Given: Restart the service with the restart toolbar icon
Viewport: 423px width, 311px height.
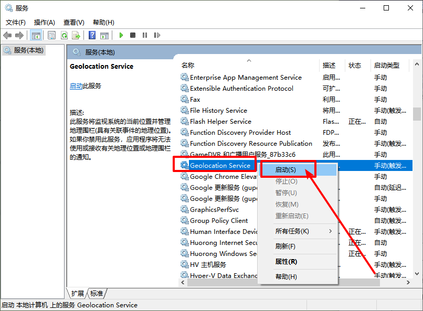Looking at the screenshot, I should pos(156,35).
